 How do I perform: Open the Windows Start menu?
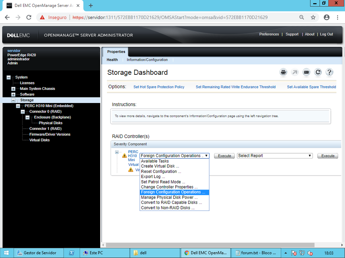(6, 253)
